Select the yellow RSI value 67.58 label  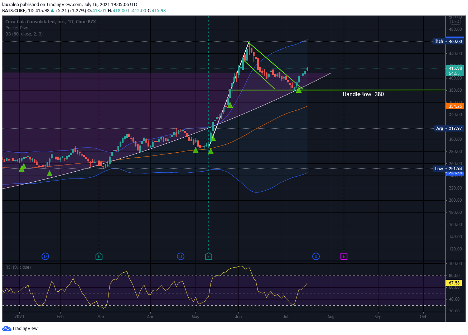(455, 283)
